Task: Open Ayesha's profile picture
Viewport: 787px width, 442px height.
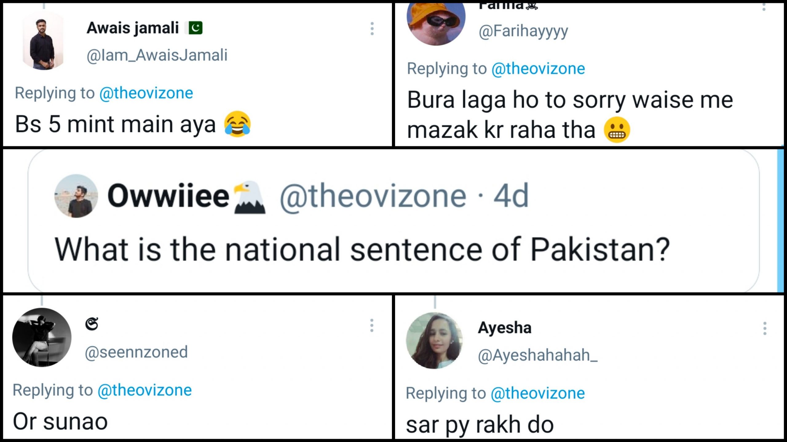Action: (434, 340)
